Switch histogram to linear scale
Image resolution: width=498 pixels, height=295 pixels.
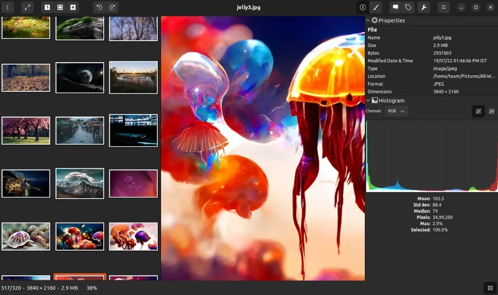pyautogui.click(x=478, y=111)
